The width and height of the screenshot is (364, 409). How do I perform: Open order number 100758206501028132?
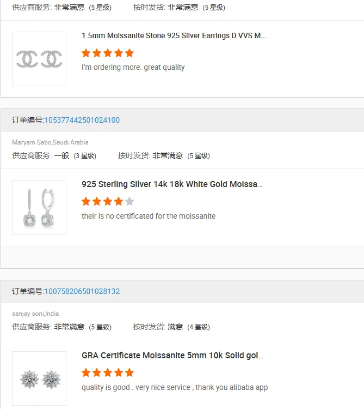82,291
